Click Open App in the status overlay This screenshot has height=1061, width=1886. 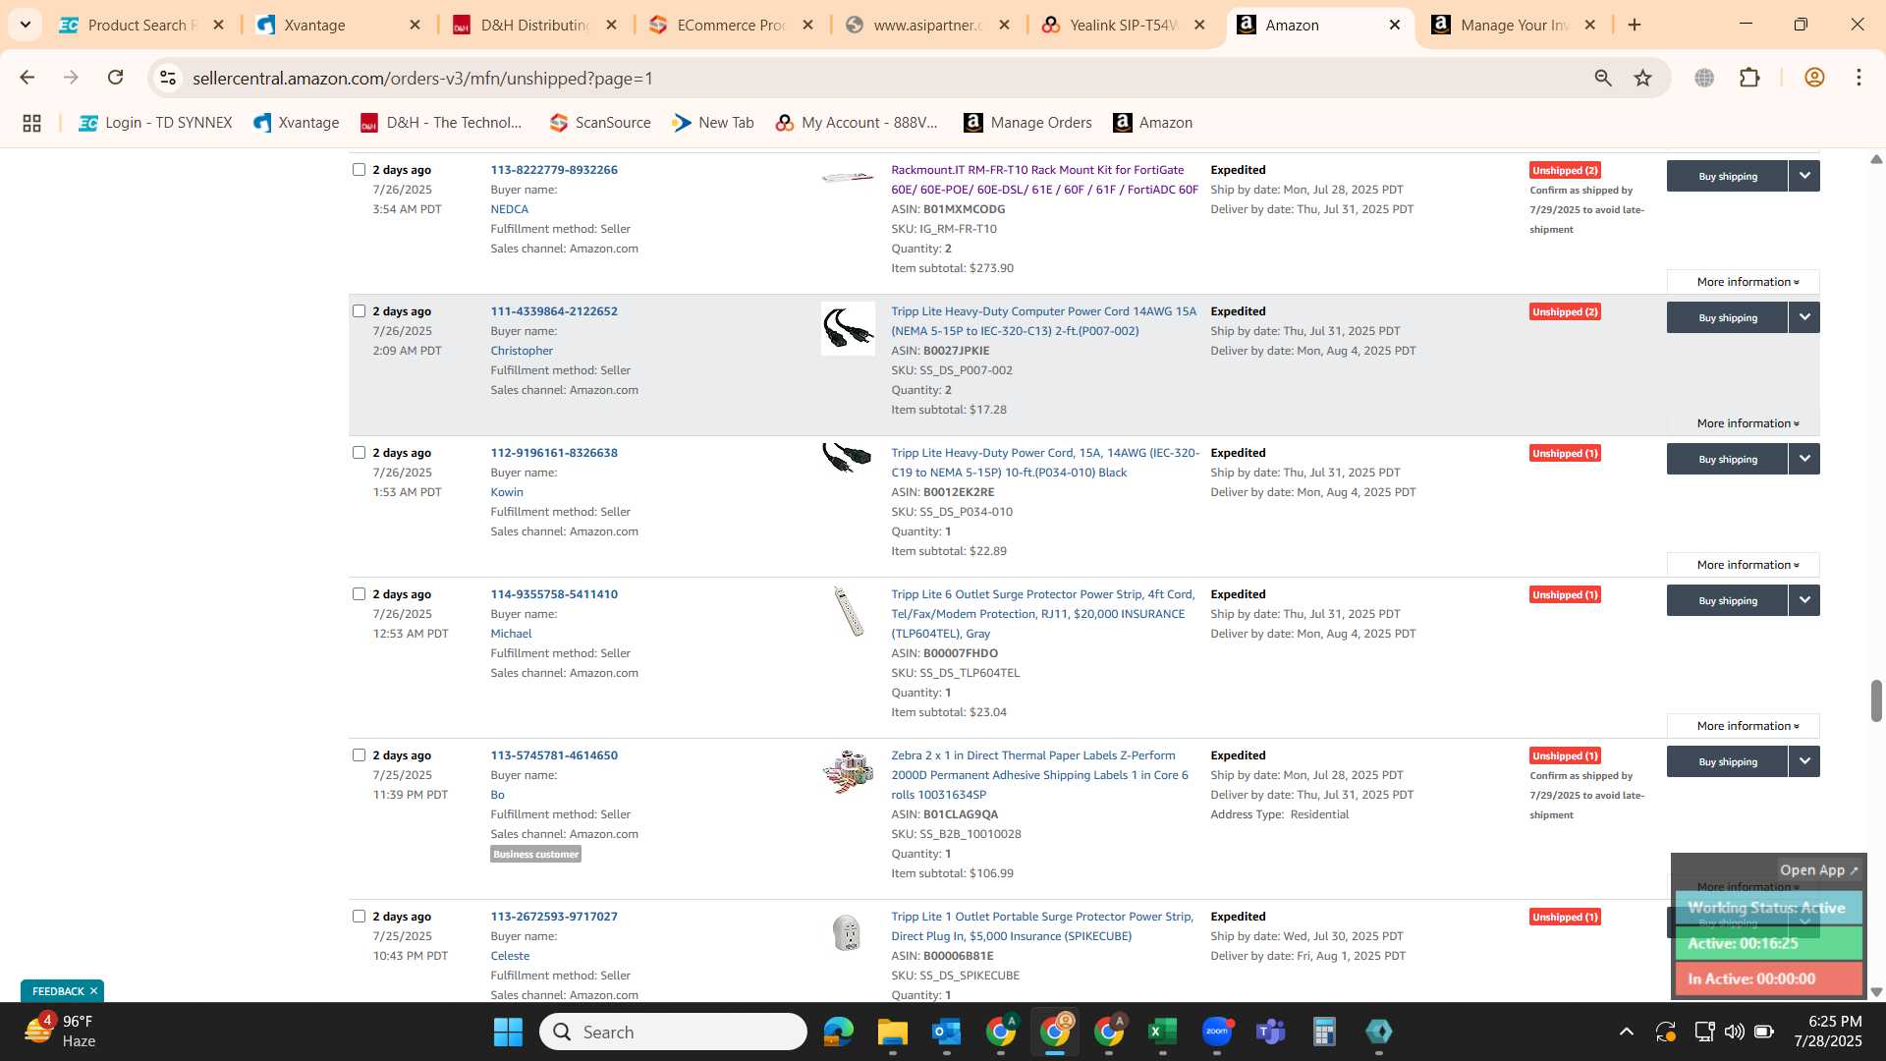coord(1818,870)
